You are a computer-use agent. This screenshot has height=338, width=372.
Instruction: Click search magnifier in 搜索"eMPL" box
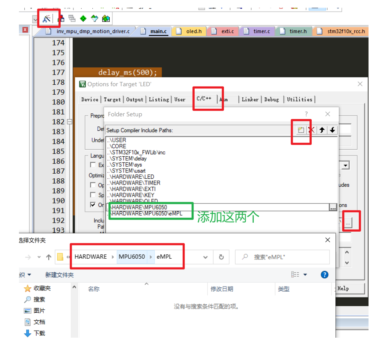click(245, 257)
